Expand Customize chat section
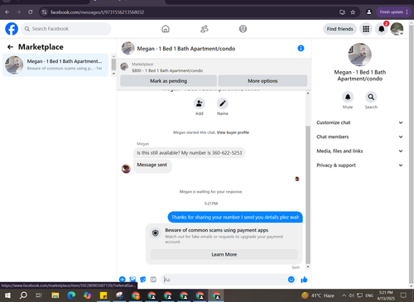This screenshot has width=414, height=302. point(359,122)
